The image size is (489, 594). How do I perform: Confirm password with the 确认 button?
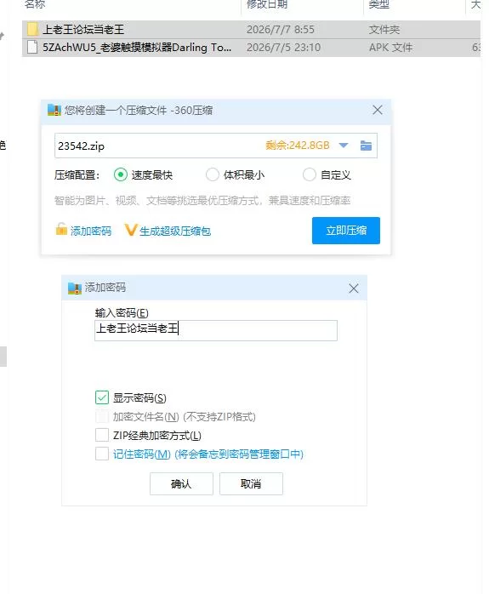181,483
